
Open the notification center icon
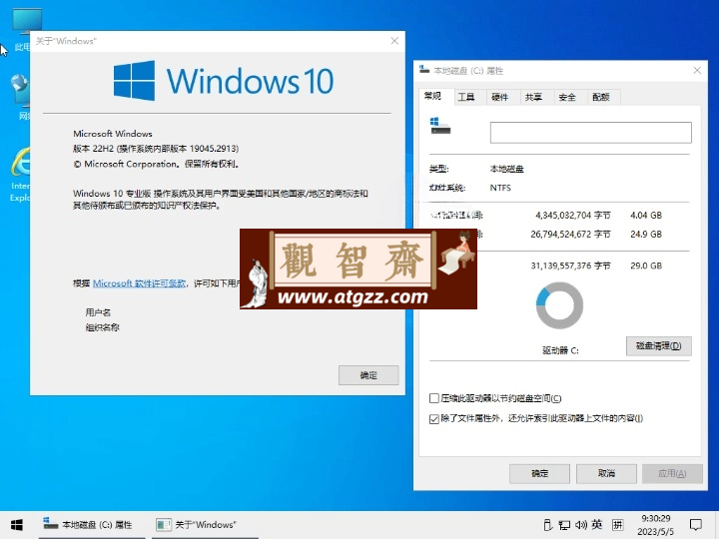(696, 525)
